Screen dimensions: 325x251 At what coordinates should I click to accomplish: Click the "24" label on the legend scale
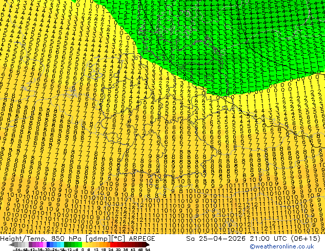coord(111,249)
